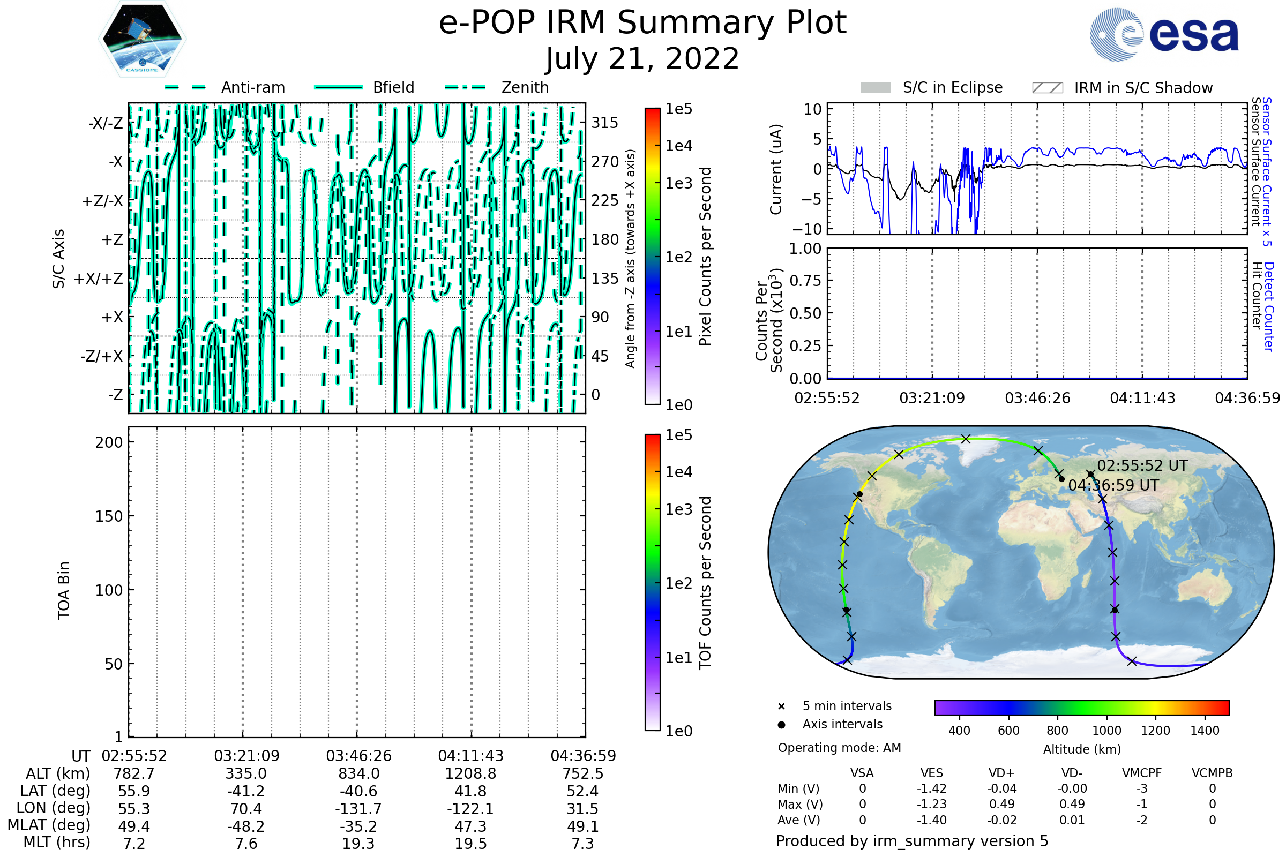
Task: Click the Axis intervals dot marker
Action: (x=781, y=725)
